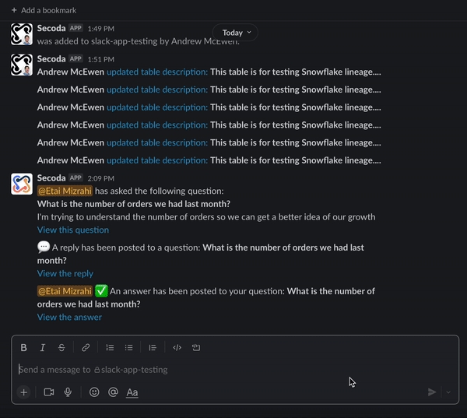Expand the send options arrow
The image size is (467, 418).
pyautogui.click(x=448, y=392)
